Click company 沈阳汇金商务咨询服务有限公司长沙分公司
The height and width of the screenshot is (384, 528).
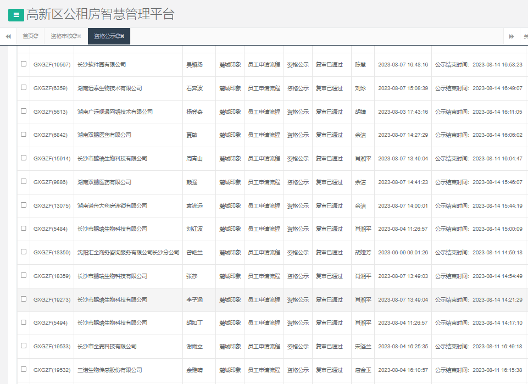click(x=129, y=252)
